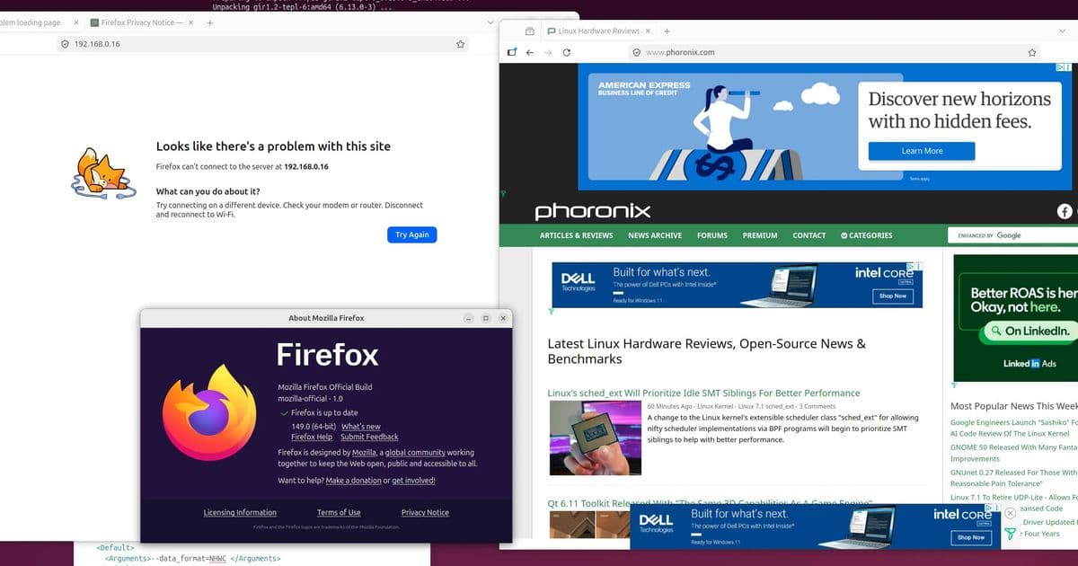
Task: Open a new tab with the plus icon
Action: pyautogui.click(x=667, y=30)
